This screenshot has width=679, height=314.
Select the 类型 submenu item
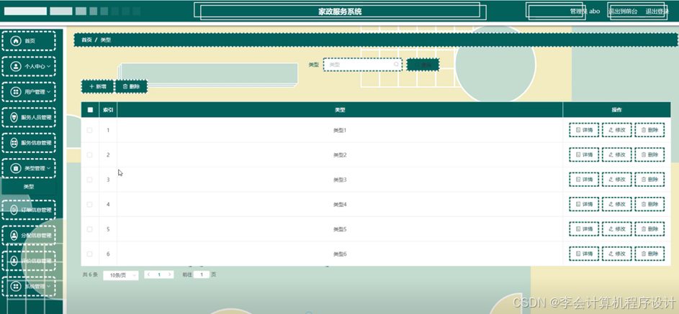29,187
